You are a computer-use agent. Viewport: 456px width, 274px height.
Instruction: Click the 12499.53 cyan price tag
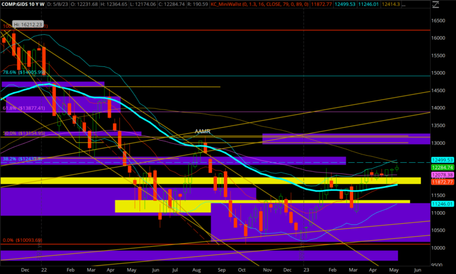[441, 160]
